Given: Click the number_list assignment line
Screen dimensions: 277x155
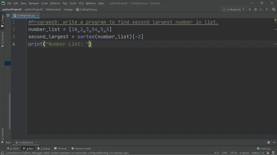Looking at the screenshot, I should coord(70,29).
